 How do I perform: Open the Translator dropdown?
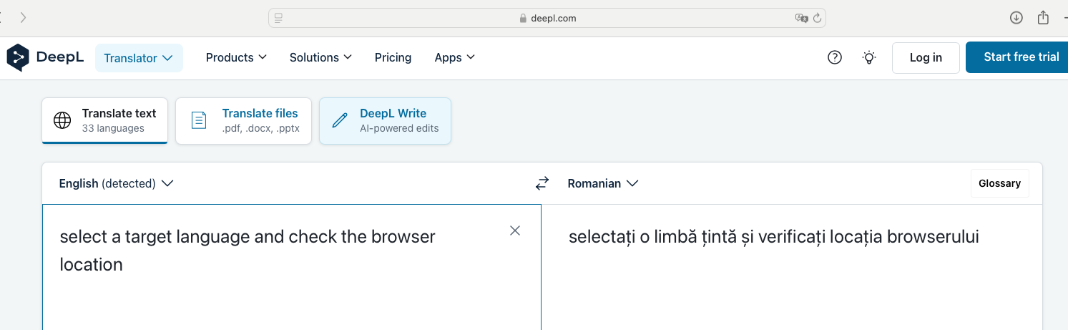(139, 58)
